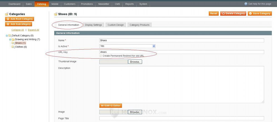Click the Default Category folder icon
Screen dimensions: 277x122
tap(10, 36)
